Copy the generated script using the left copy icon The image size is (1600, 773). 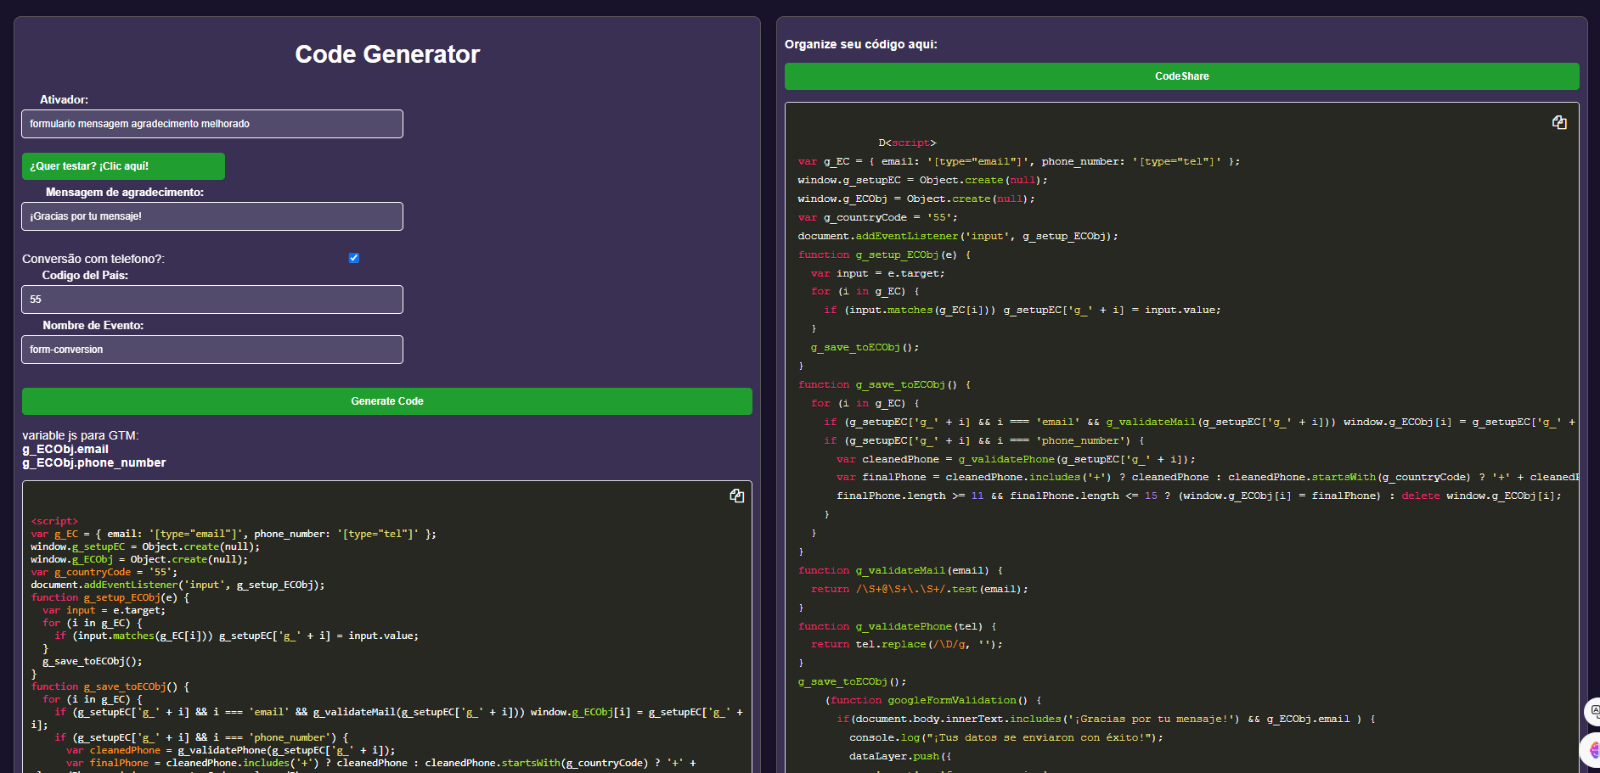(x=737, y=496)
